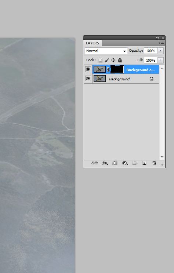The width and height of the screenshot is (174, 273).
Task: Toggle lock transparent pixels
Action: coord(100,60)
